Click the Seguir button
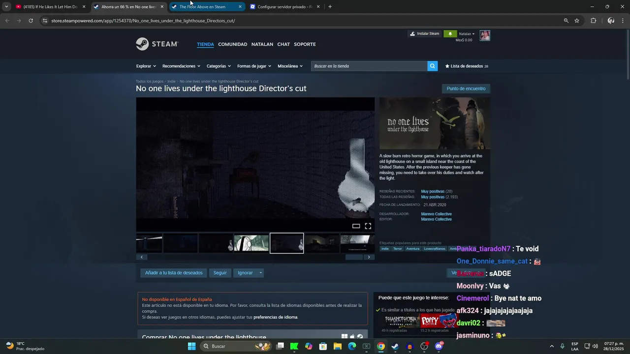 (x=220, y=273)
